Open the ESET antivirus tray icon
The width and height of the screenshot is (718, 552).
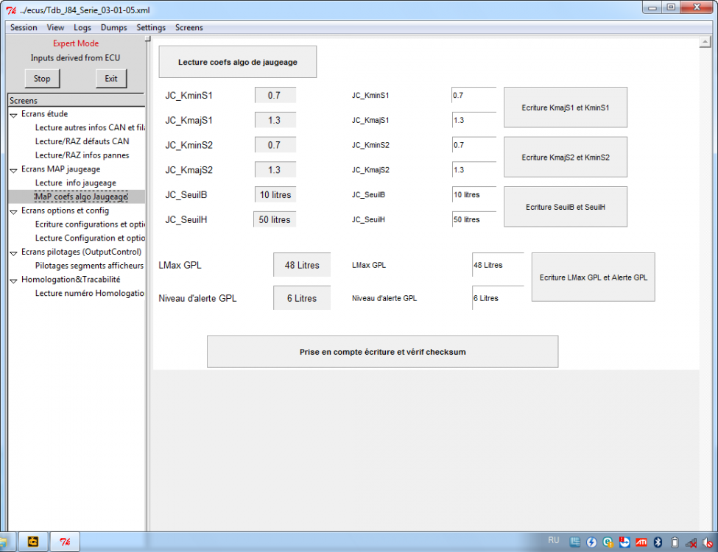point(608,542)
